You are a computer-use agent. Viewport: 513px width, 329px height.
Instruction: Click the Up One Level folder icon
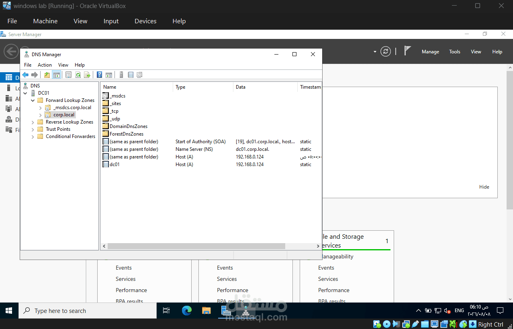point(47,75)
